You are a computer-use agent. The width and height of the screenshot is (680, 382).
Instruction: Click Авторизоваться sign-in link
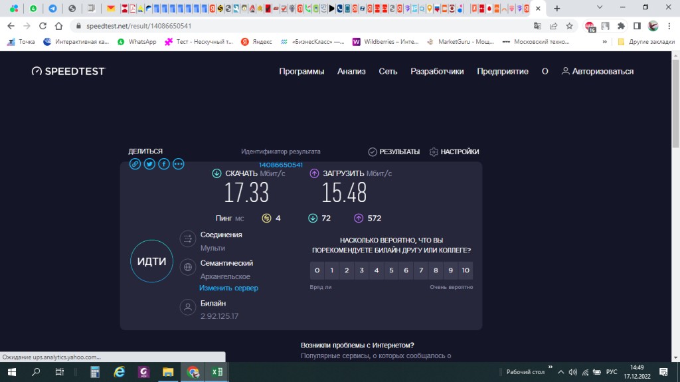(598, 71)
